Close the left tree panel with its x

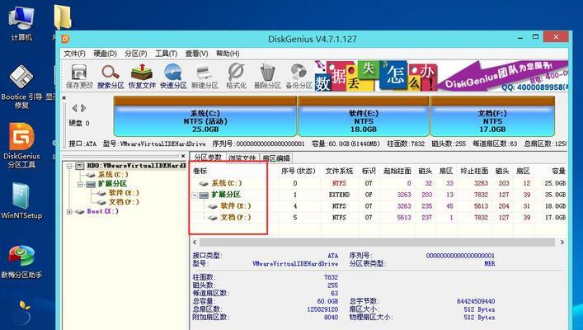click(183, 156)
